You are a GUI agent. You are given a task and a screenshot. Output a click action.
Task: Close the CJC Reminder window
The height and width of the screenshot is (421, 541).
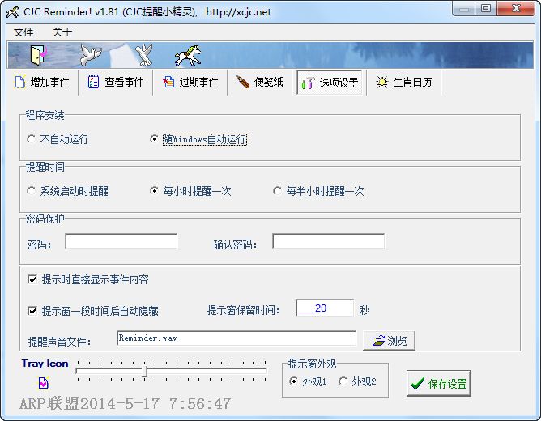tap(516, 9)
